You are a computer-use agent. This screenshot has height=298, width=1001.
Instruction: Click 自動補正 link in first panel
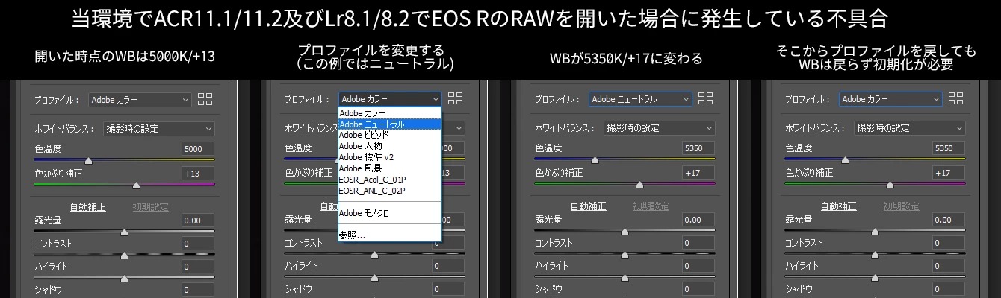[87, 206]
